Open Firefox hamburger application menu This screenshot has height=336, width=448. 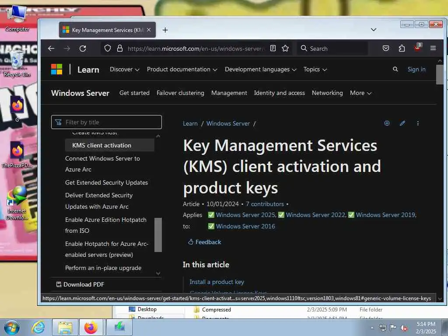pyautogui.click(x=433, y=48)
